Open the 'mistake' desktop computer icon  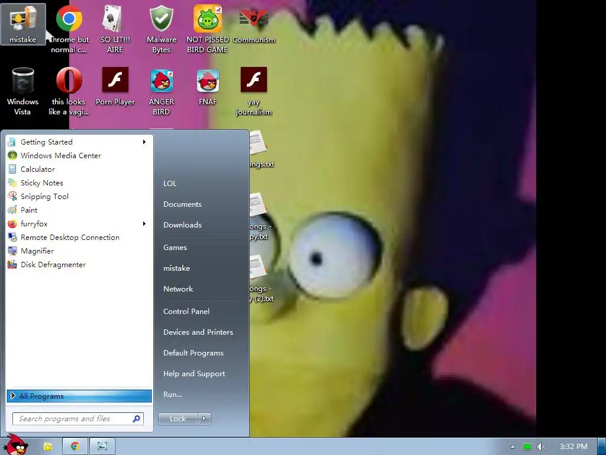coord(23,24)
